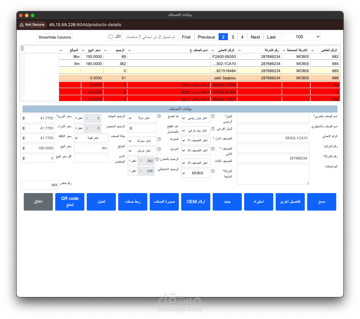
Task: Open اختر دولة country dropdown
Action: (142, 118)
